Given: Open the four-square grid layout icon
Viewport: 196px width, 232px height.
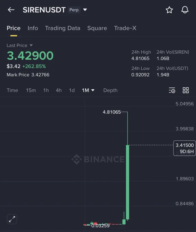Looking at the screenshot, I should pyautogui.click(x=186, y=90).
